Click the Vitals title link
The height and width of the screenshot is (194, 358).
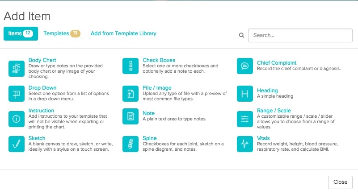click(x=263, y=138)
